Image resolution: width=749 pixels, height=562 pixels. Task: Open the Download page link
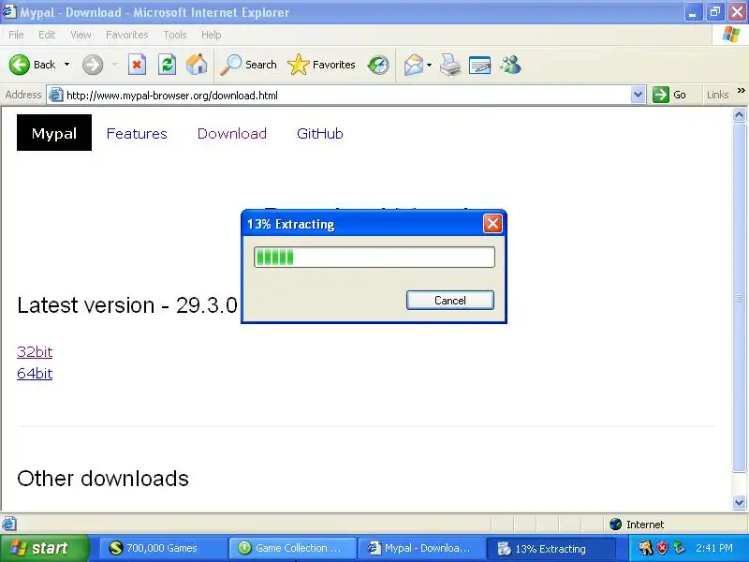(x=231, y=133)
